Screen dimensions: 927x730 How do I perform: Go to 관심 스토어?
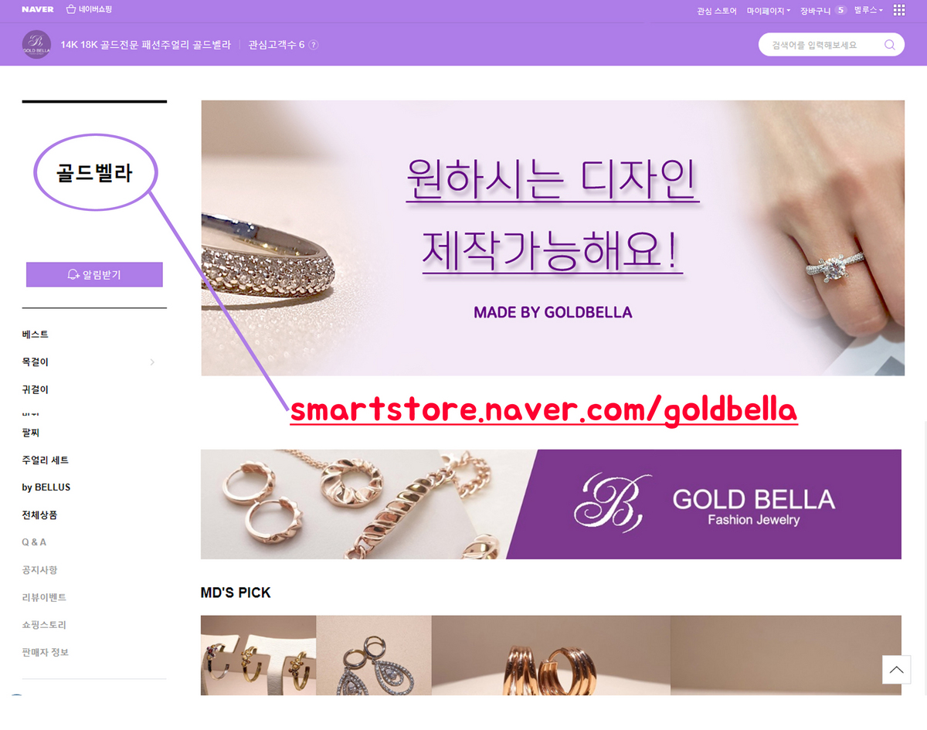pyautogui.click(x=717, y=11)
